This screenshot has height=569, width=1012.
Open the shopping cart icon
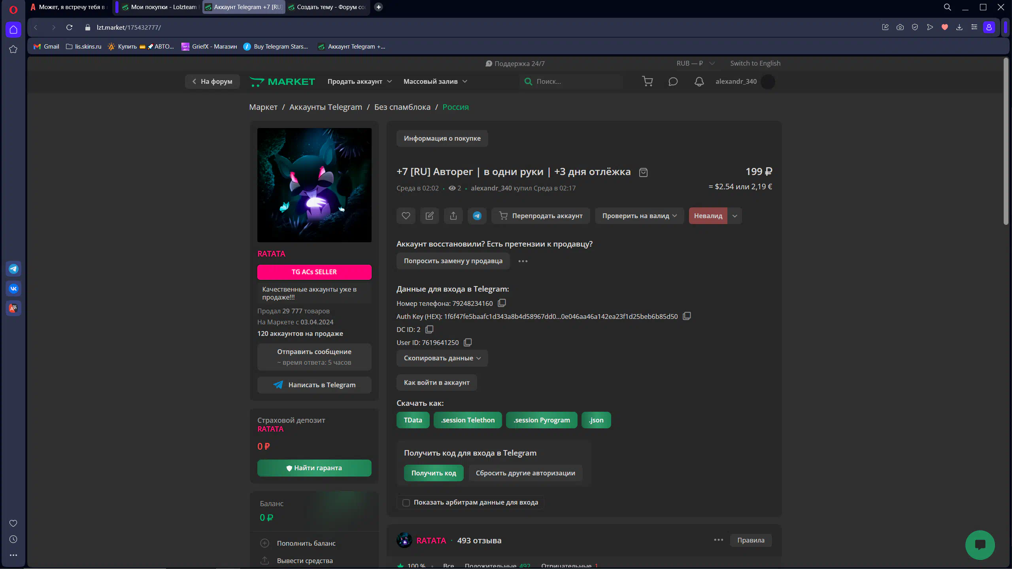(x=648, y=81)
